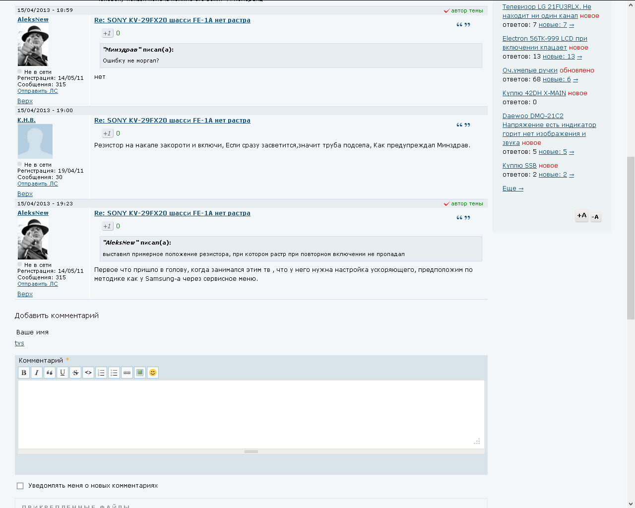Screen dimensions: 635x508
Task: Increase font size with +A button
Action: [581, 216]
